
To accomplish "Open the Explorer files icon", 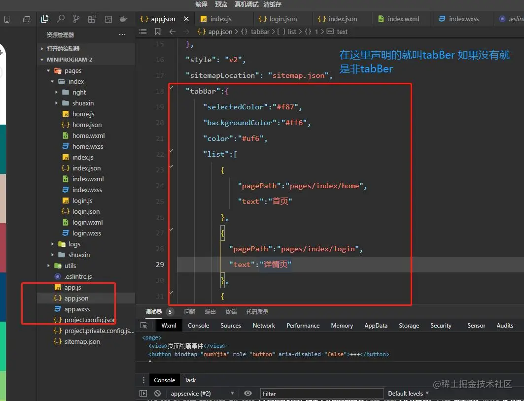I will [x=44, y=19].
